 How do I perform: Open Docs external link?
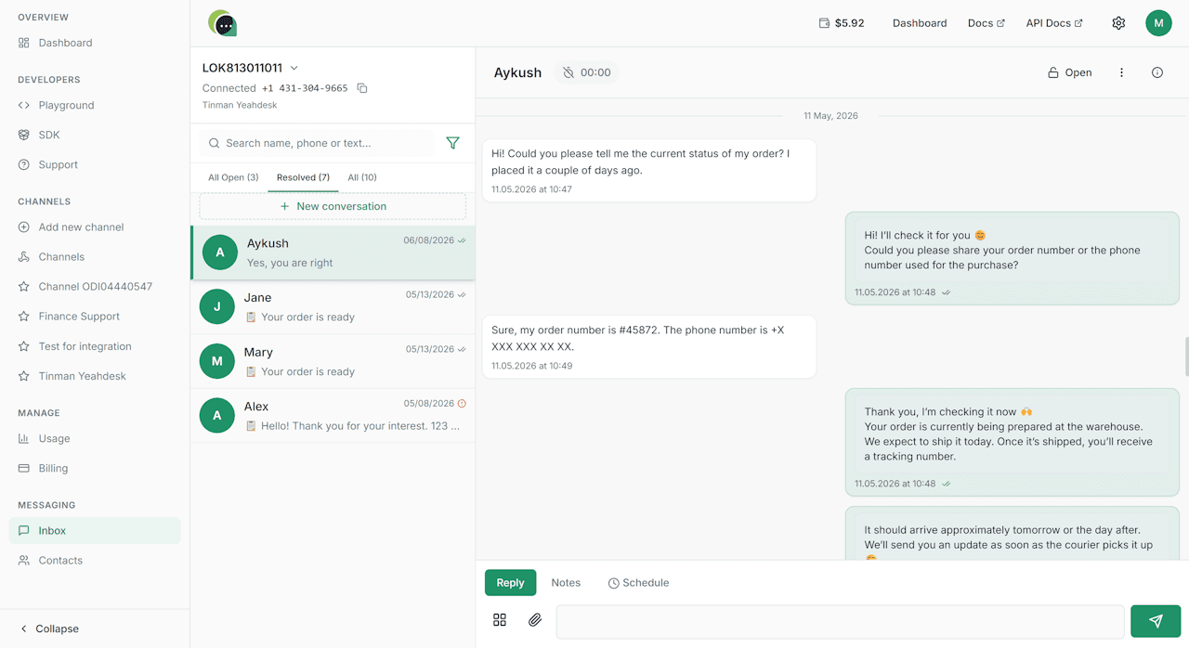(986, 23)
